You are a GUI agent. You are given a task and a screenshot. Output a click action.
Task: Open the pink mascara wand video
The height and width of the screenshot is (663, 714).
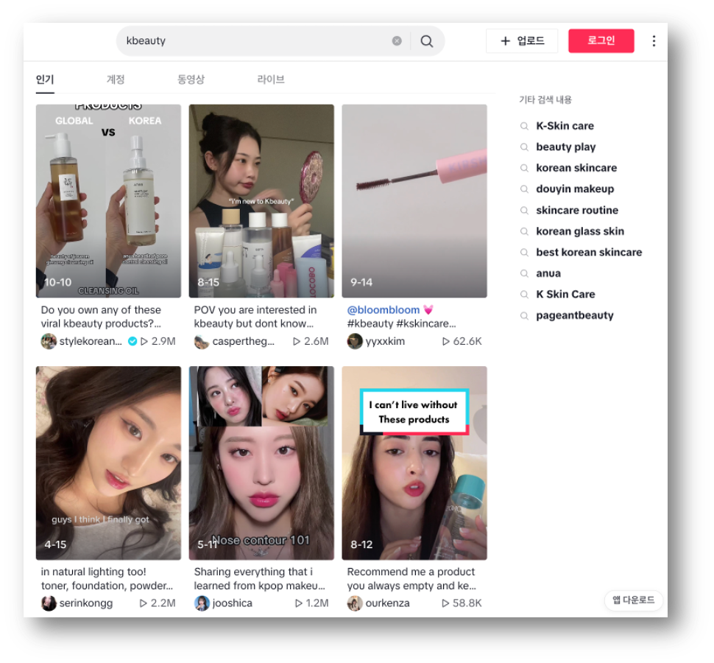click(414, 201)
